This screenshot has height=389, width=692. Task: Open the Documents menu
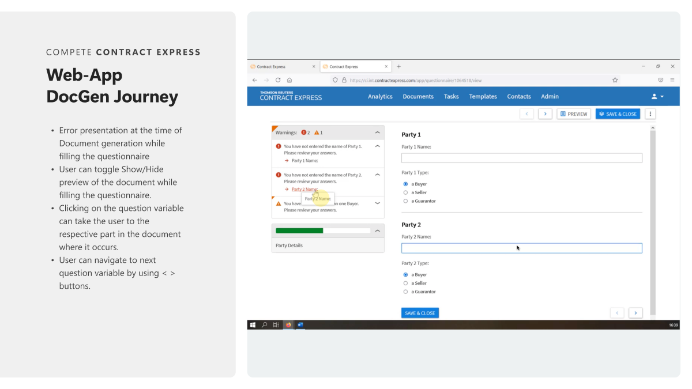point(418,96)
